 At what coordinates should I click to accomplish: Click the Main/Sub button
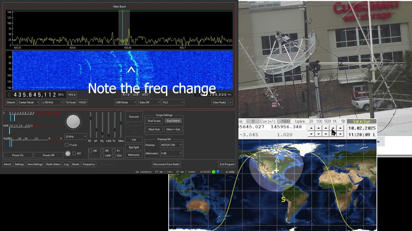154,129
